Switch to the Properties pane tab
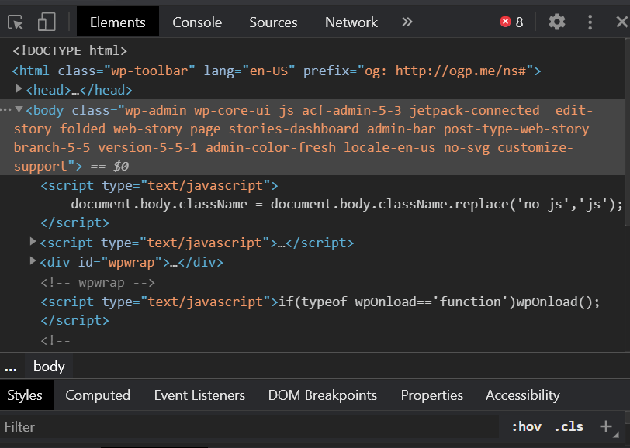 (x=432, y=395)
